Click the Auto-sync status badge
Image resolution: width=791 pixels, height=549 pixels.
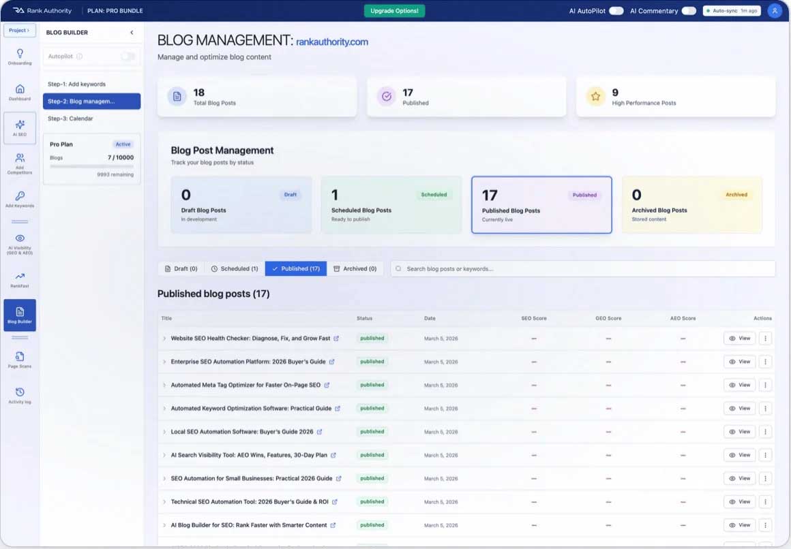click(732, 11)
